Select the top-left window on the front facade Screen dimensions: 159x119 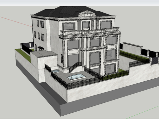click(x=69, y=26)
